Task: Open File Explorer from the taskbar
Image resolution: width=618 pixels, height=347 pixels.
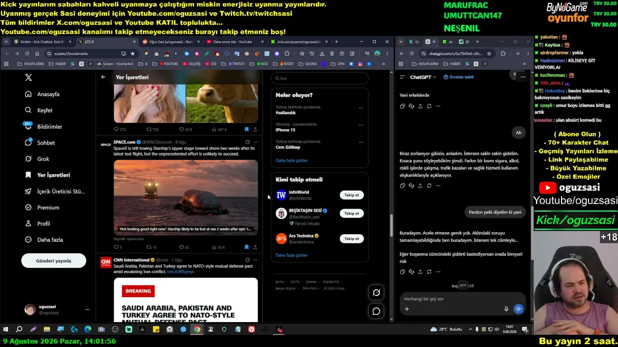Action: (x=47, y=330)
